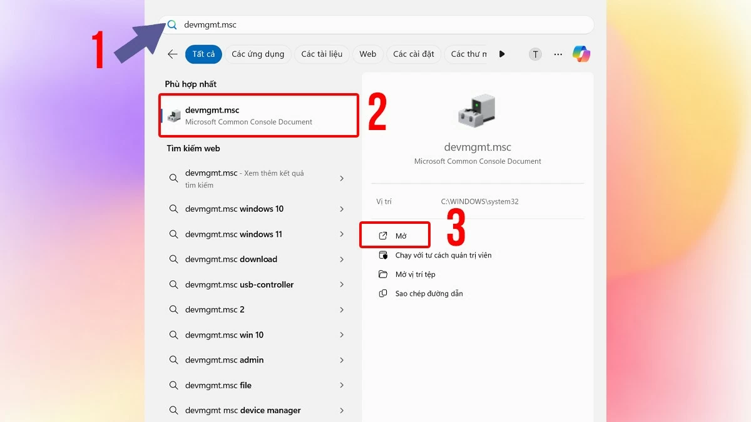Open the three-dots options menu

[558, 54]
